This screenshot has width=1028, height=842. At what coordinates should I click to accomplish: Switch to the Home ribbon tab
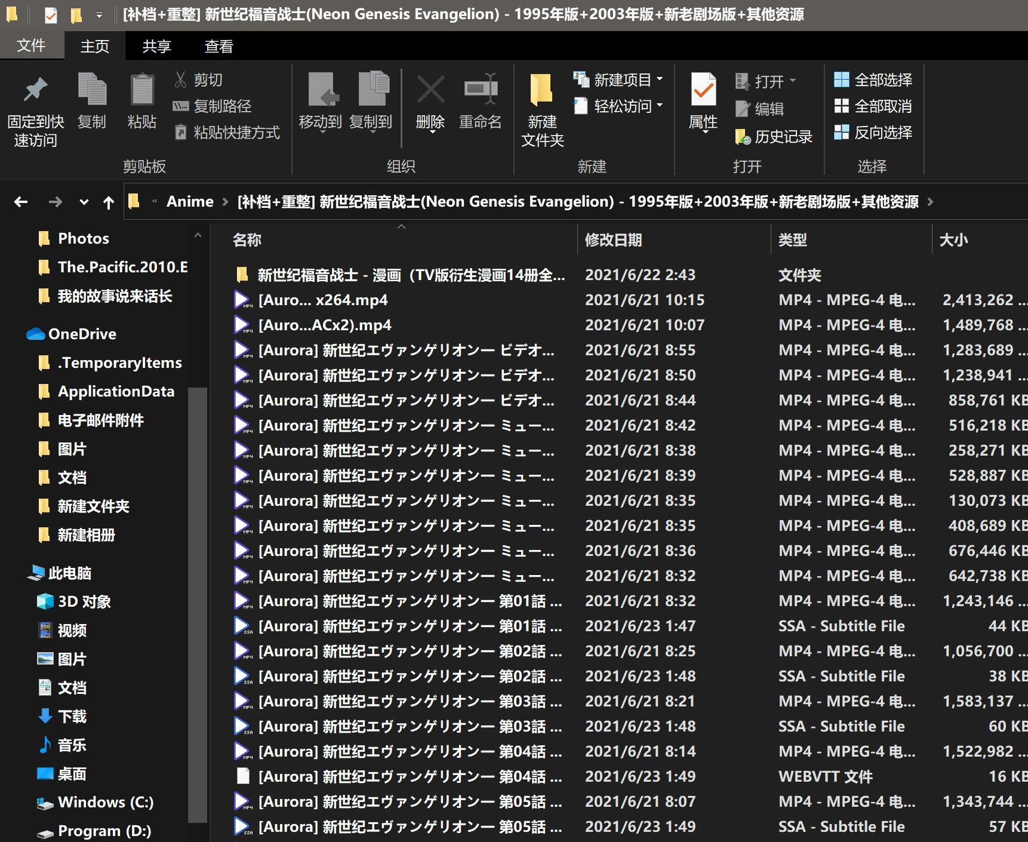click(95, 46)
